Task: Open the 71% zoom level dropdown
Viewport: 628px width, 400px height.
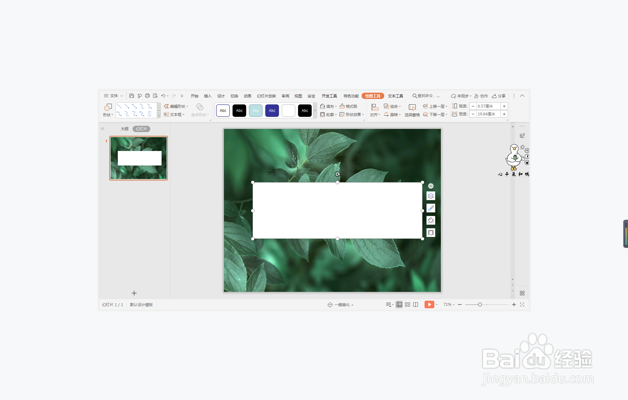Action: point(449,304)
